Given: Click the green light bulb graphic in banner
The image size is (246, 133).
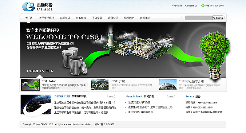Looking at the screenshot, I should point(215,56).
